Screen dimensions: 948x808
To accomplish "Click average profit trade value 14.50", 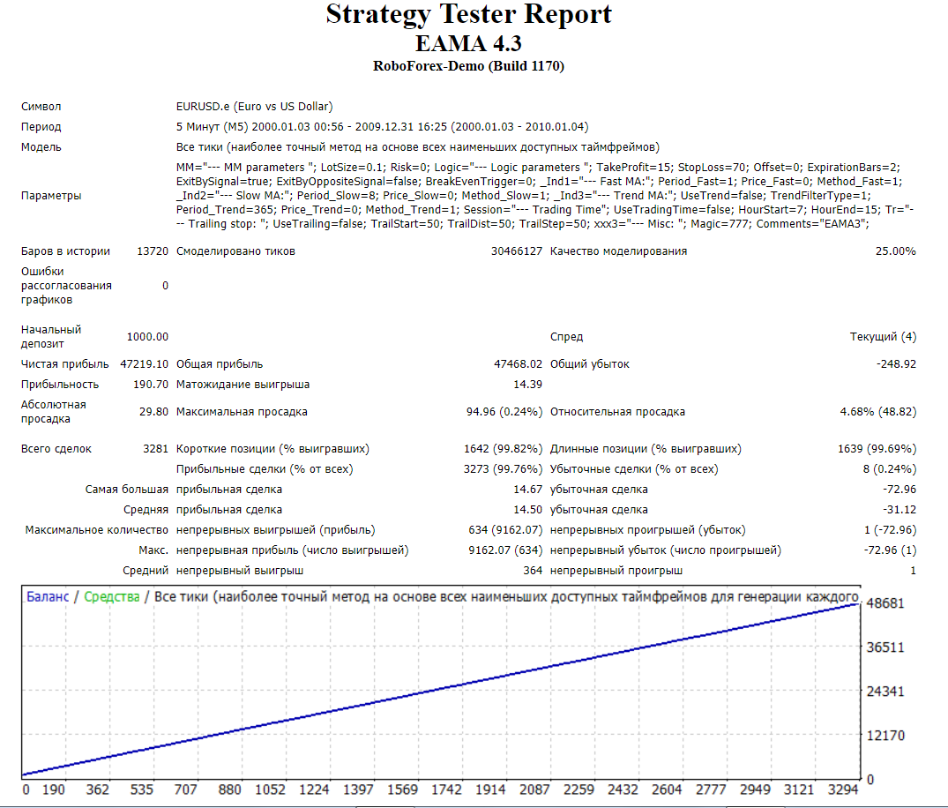I will (528, 510).
